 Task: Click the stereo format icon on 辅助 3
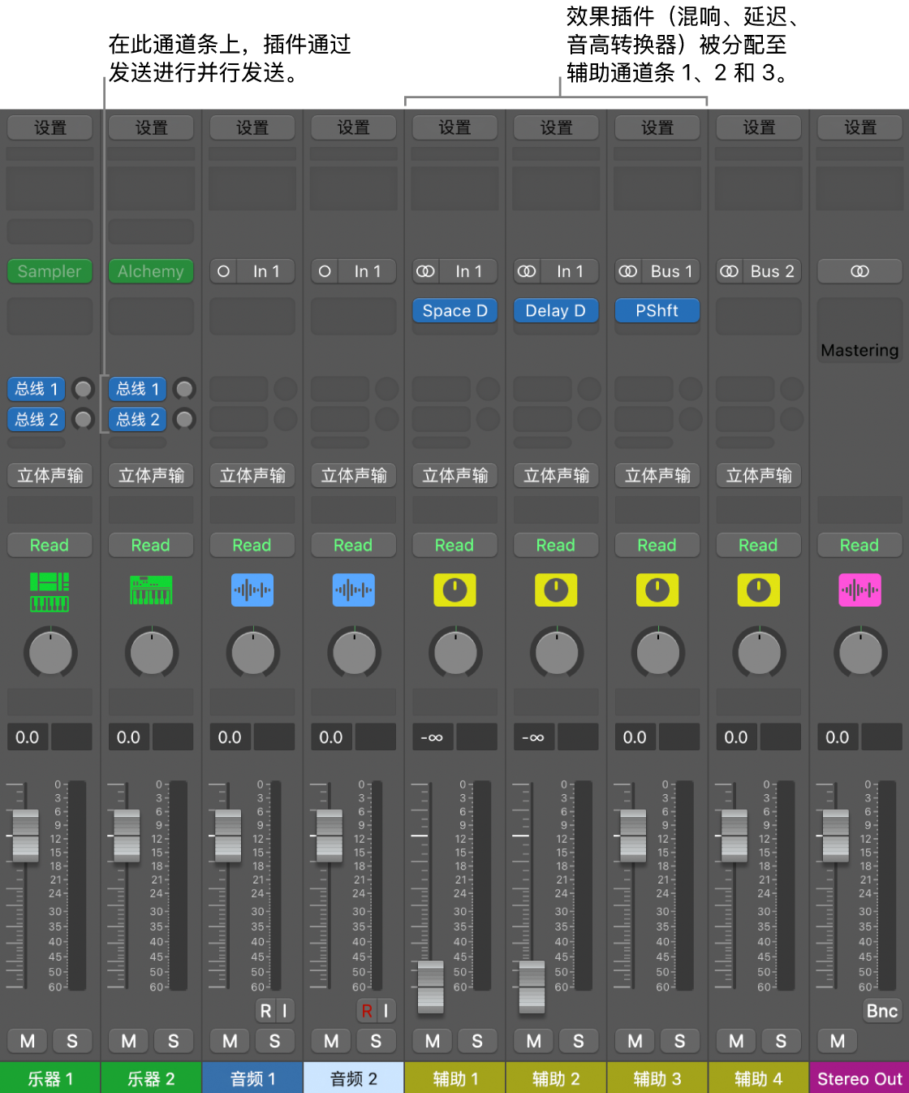pos(628,271)
